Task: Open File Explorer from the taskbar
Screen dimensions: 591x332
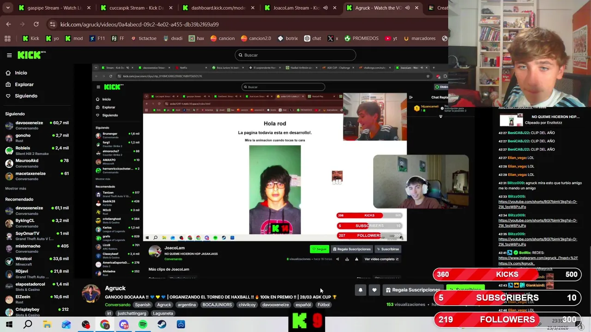Action: click(47, 325)
